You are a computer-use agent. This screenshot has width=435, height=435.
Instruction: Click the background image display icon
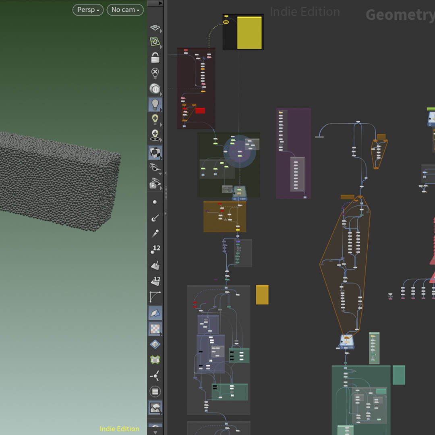[x=155, y=407]
